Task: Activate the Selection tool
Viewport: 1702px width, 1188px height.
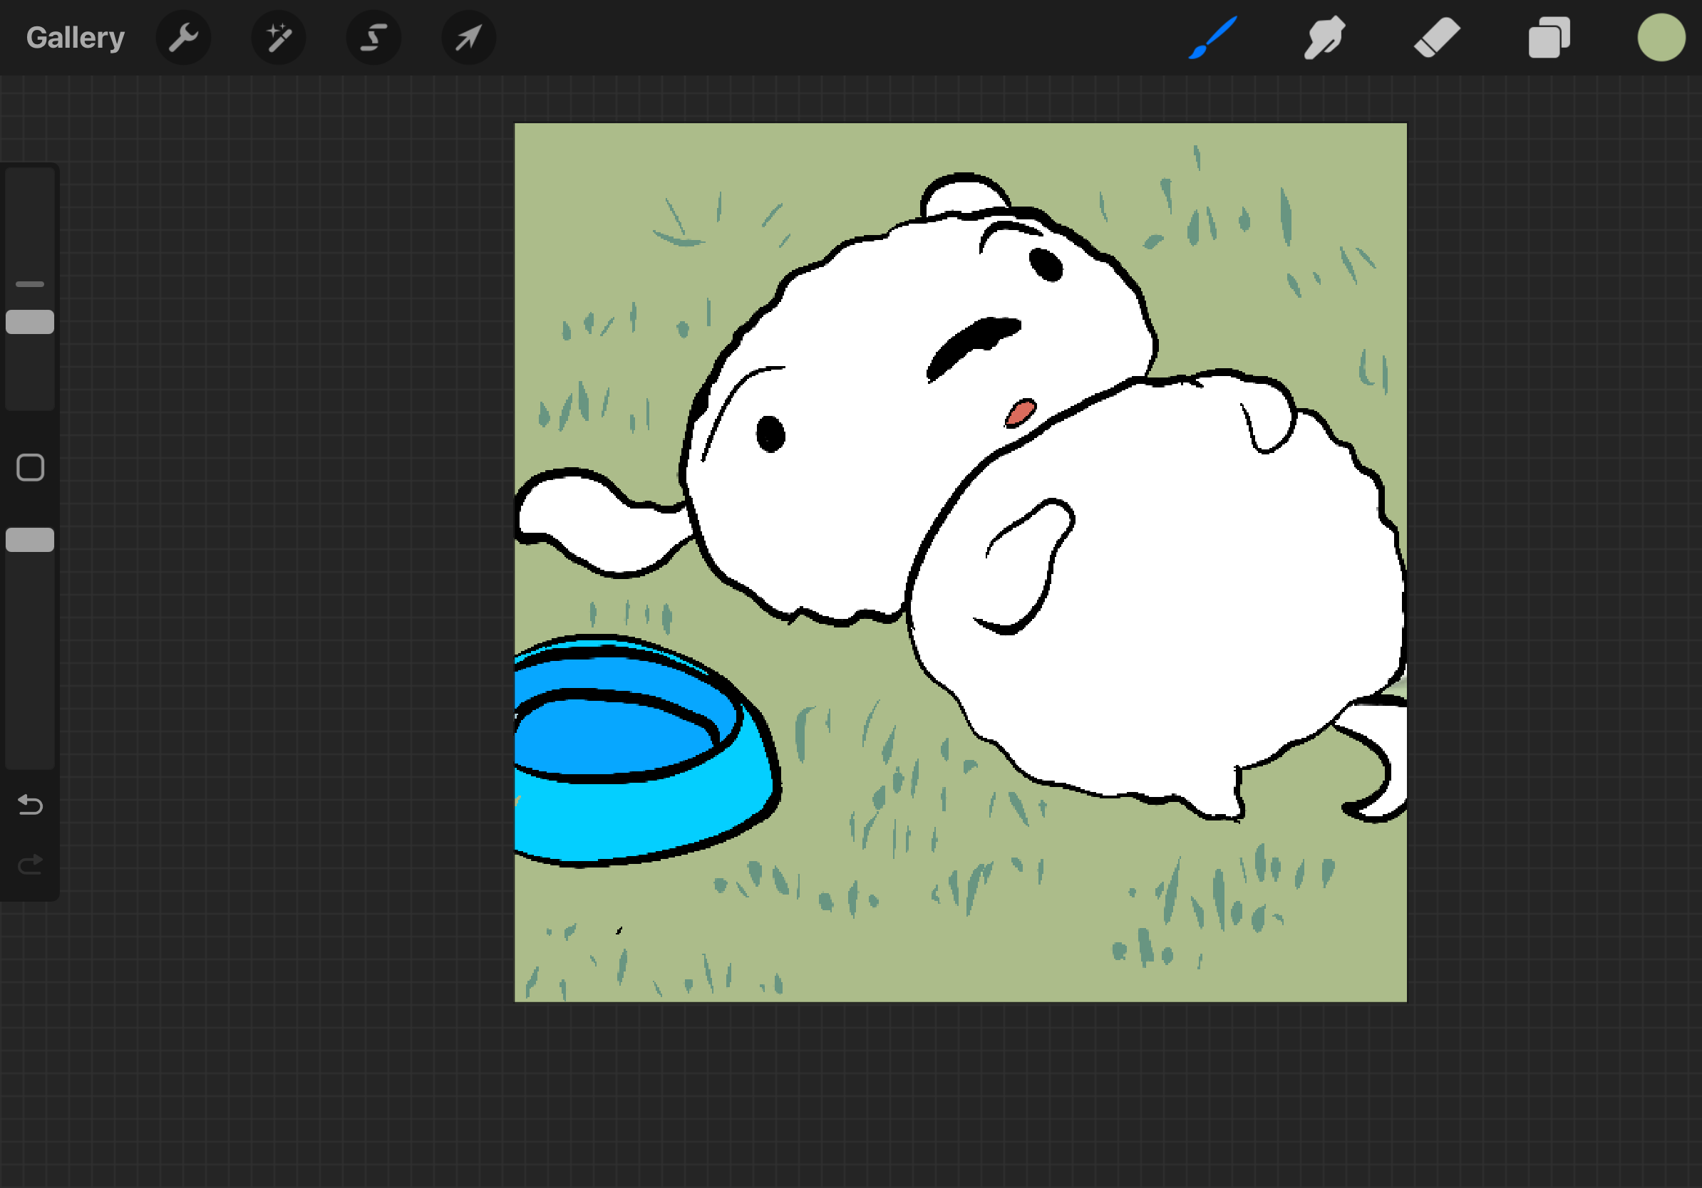Action: point(373,38)
